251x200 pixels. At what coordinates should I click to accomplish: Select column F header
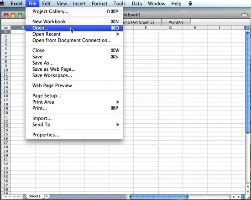tap(146, 28)
